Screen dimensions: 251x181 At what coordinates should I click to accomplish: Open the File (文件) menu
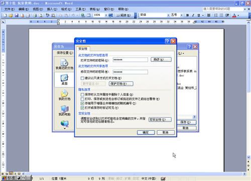pos(9,9)
